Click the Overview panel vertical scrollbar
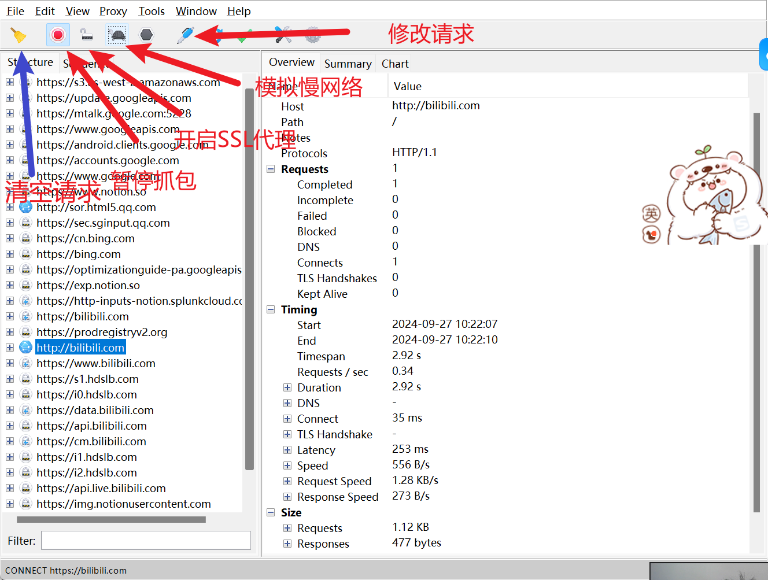This screenshot has height=580, width=768. (x=756, y=312)
